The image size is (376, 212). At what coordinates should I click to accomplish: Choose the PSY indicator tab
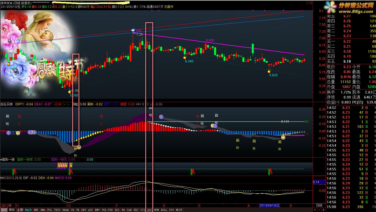172,210
